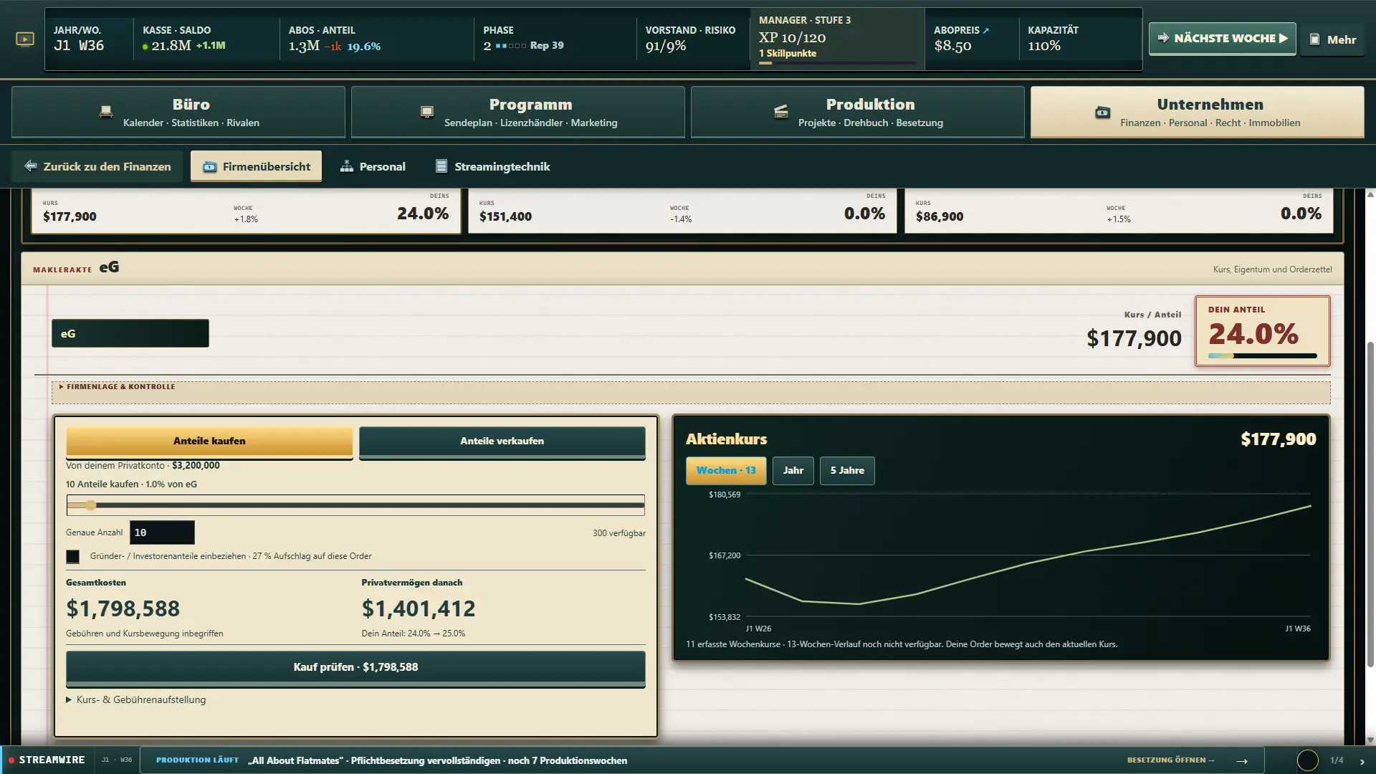Click the Kasse · Saldo 21.8M stat
The width and height of the screenshot is (1376, 774).
206,39
